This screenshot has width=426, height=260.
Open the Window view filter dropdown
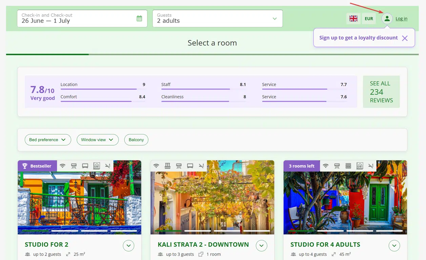coord(98,140)
